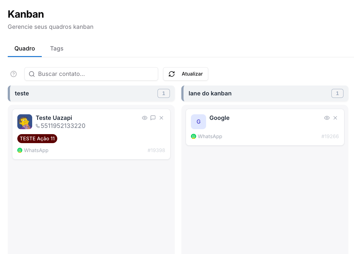
Task: Remove Teste Uazapi card with X icon
Action: point(161,118)
